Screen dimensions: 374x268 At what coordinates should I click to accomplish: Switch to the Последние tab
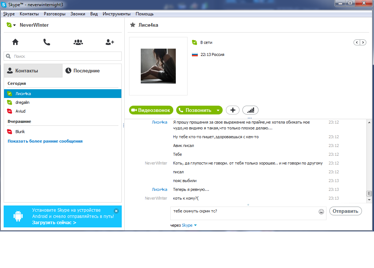point(92,71)
